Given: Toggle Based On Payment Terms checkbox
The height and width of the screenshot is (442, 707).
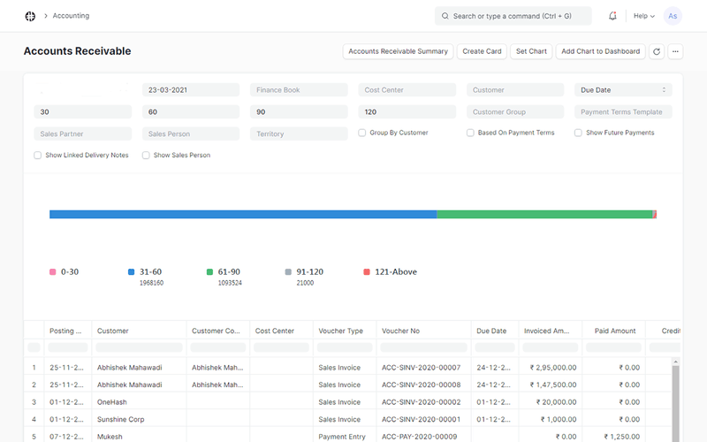Looking at the screenshot, I should point(470,133).
